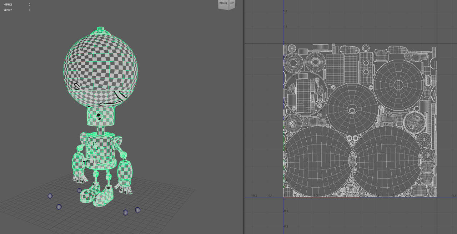Select the circular UV shell with rectangular center

pyautogui.click(x=398, y=85)
